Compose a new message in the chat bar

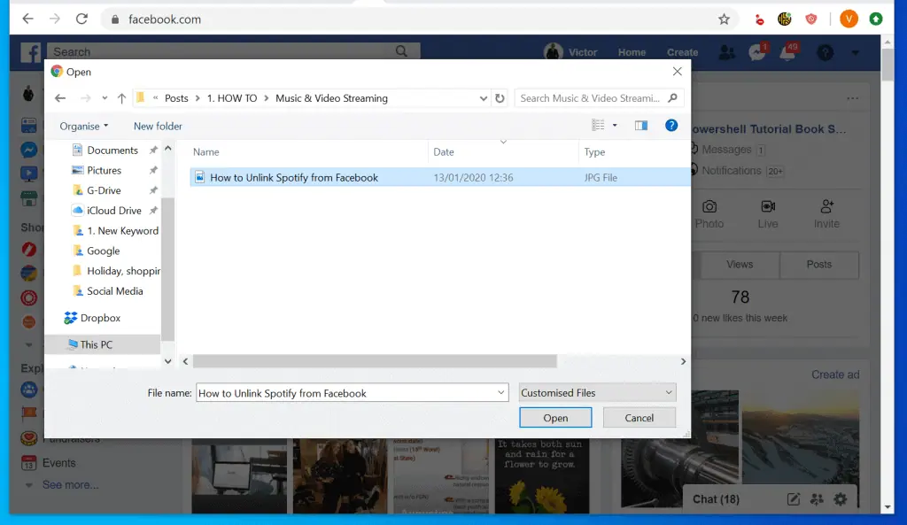pyautogui.click(x=794, y=499)
